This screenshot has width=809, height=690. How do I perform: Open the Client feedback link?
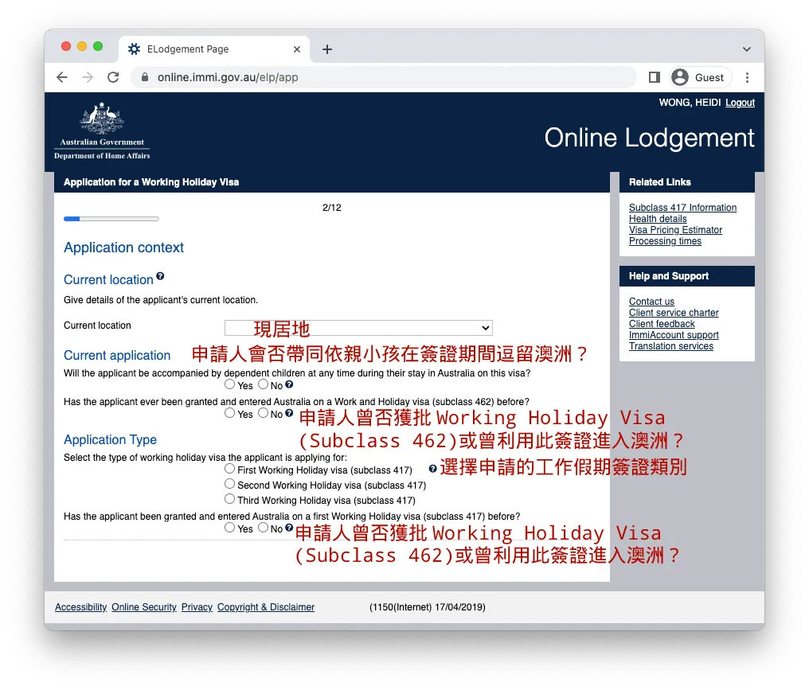click(662, 324)
